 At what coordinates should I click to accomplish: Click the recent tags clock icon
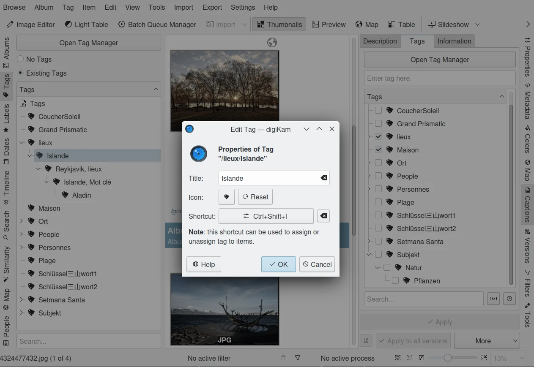pos(509,299)
